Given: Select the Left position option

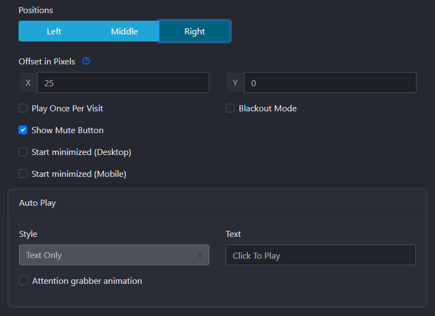Looking at the screenshot, I should (x=54, y=31).
